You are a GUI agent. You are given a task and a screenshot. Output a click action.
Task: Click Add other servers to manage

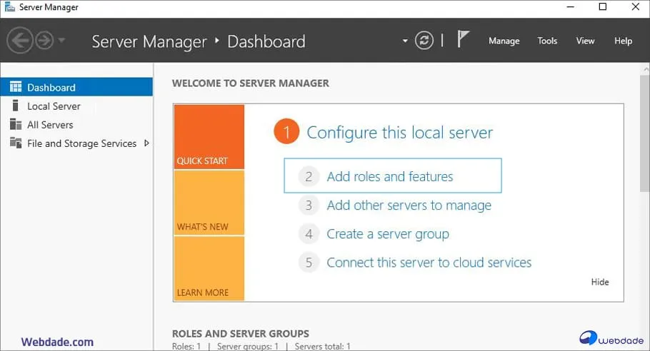click(x=409, y=205)
